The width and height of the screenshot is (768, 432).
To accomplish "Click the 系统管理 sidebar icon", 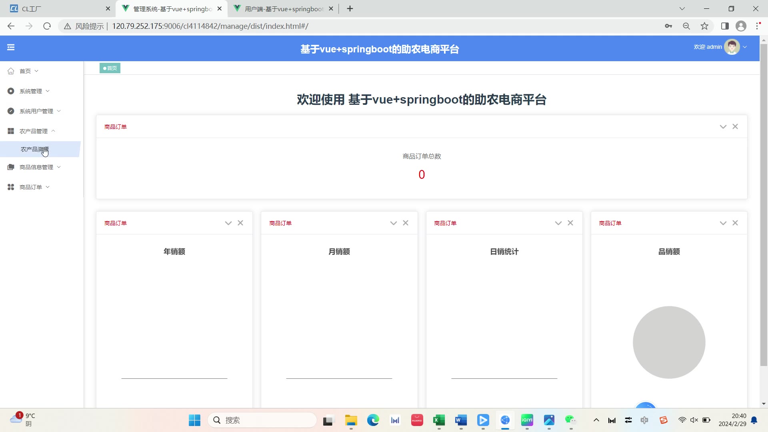I will click(x=11, y=91).
